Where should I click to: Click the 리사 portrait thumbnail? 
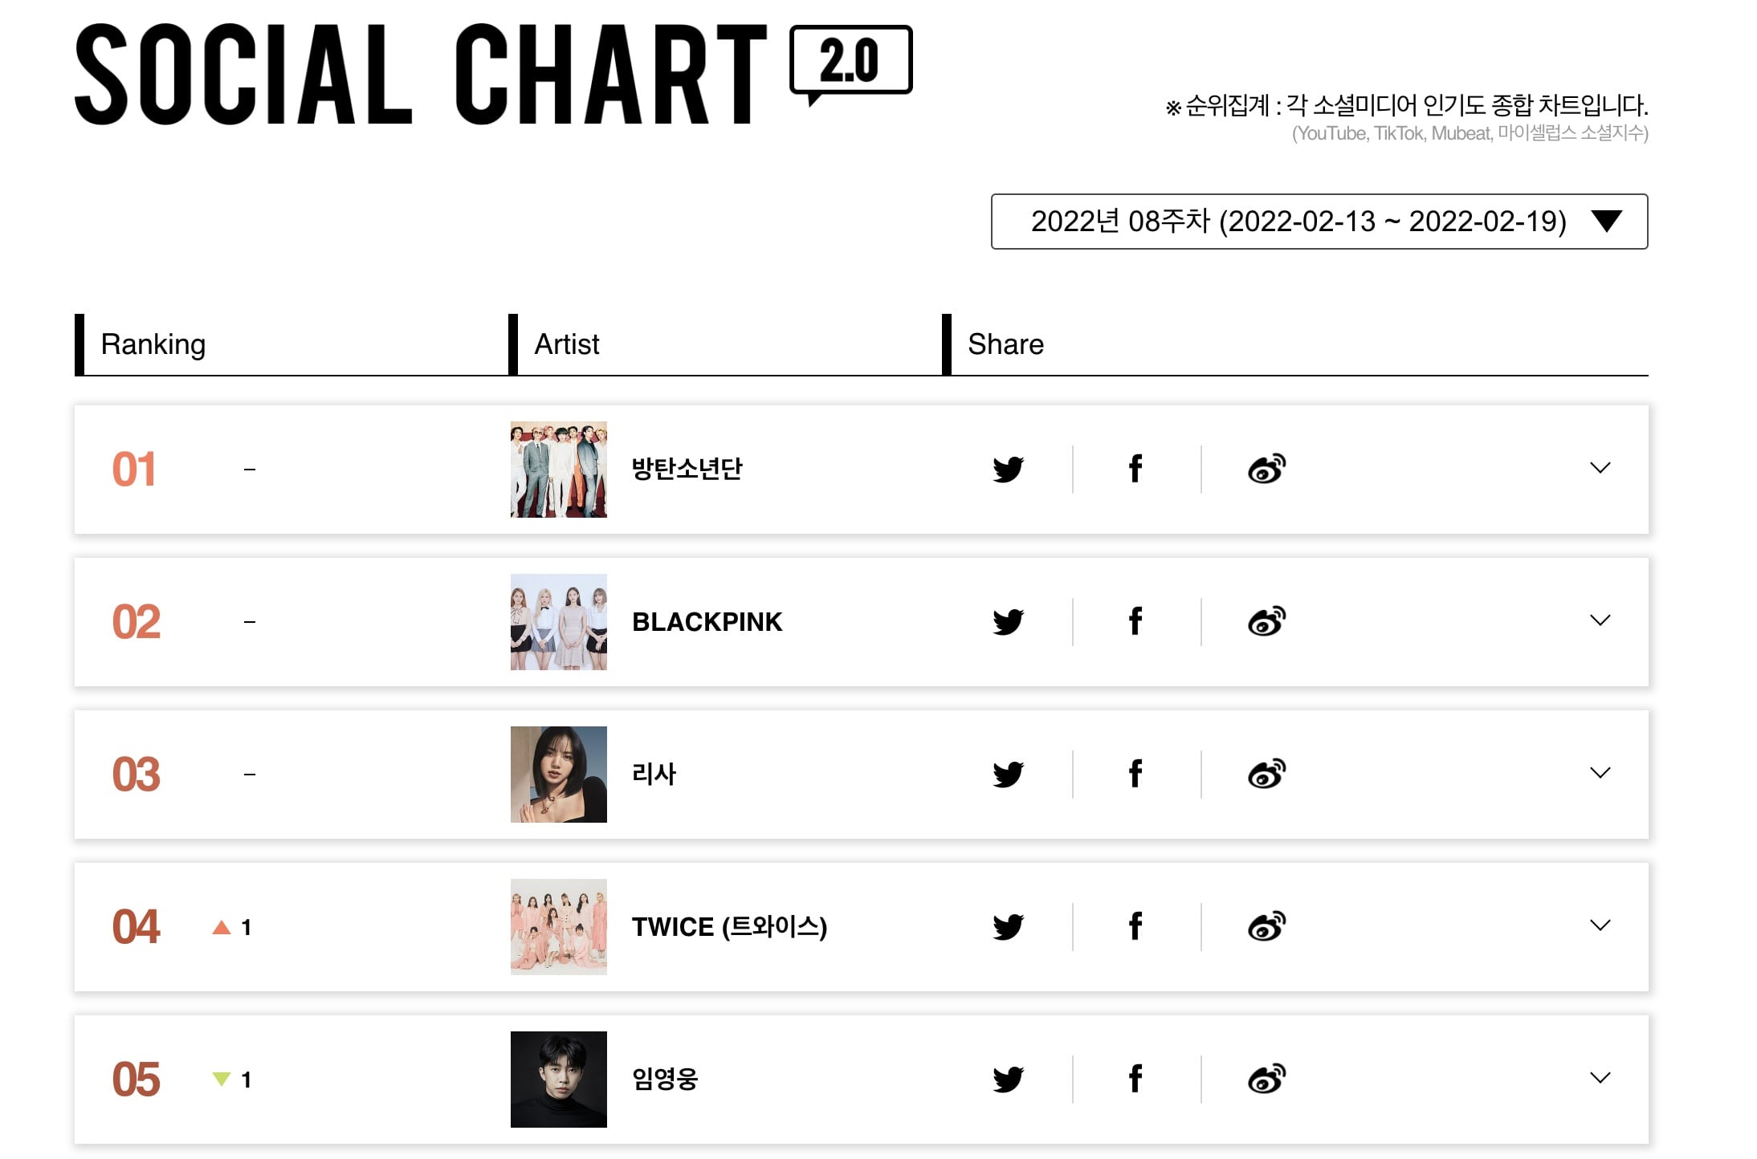point(559,775)
